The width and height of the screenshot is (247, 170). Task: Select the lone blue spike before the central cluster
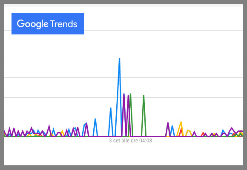[x=95, y=119]
